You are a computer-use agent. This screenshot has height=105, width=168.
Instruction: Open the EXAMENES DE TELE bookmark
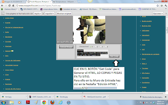(148, 9)
